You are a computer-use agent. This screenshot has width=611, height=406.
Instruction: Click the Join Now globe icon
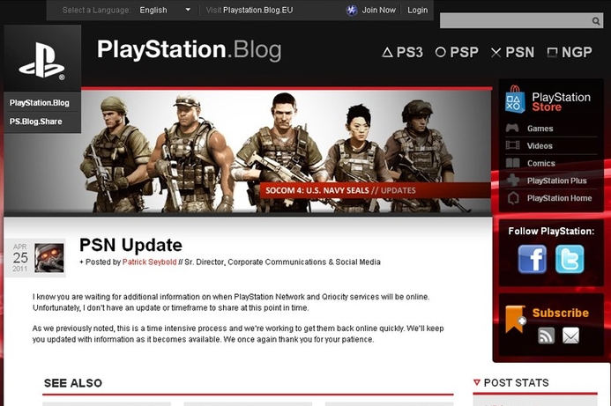(352, 11)
